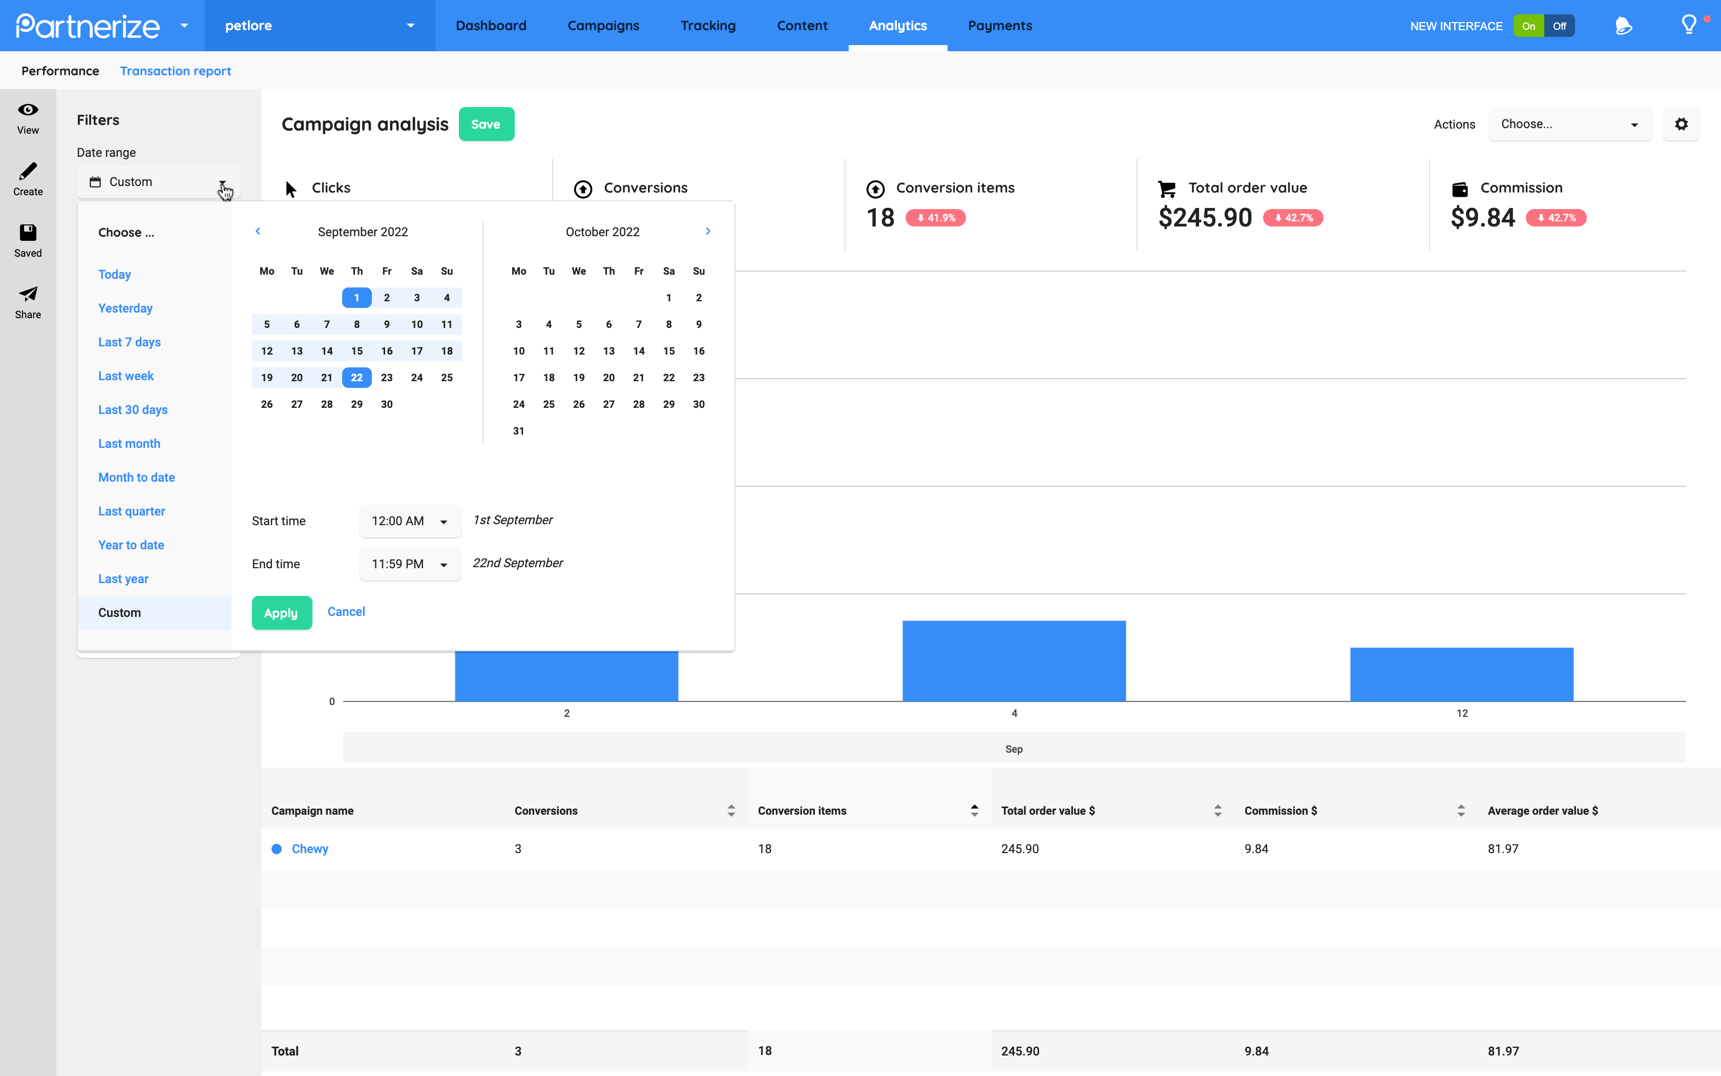Click the Conversion items arrow icon
Viewport: 1721px width, 1076px height.
(875, 189)
